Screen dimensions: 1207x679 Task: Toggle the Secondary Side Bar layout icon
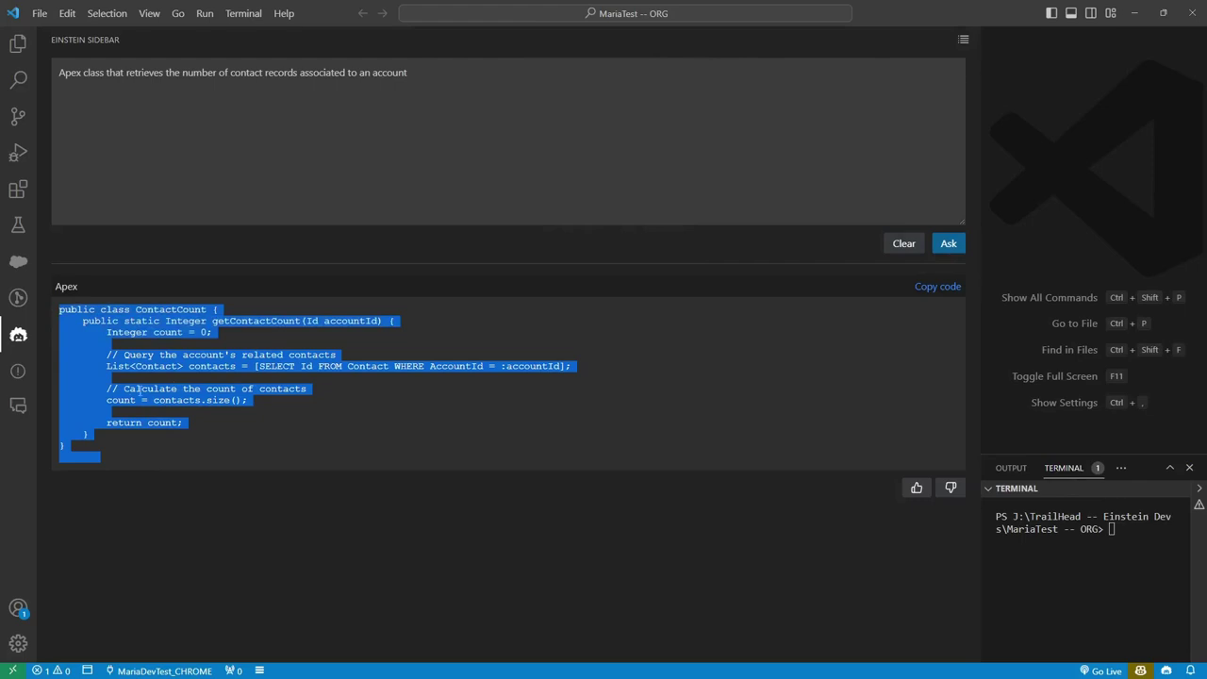(1091, 13)
